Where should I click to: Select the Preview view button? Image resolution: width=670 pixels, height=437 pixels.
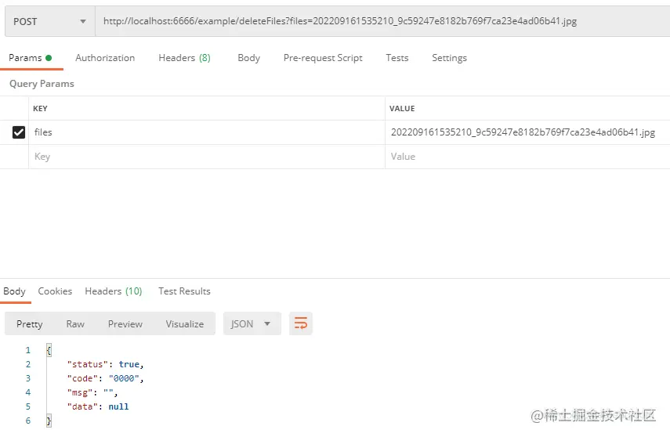pyautogui.click(x=125, y=323)
